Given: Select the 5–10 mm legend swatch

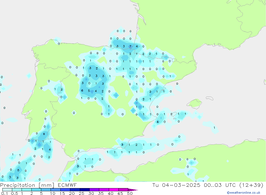Looking at the screenshot, I should coord(46,190).
